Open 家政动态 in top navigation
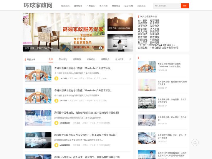Screen dimensions: 212x159 [x=141, y=6]
